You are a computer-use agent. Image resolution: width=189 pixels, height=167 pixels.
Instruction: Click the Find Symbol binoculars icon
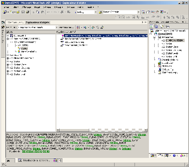point(102,27)
